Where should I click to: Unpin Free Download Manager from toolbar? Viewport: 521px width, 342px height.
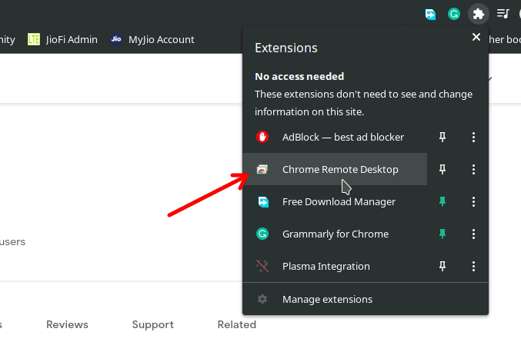tap(442, 201)
